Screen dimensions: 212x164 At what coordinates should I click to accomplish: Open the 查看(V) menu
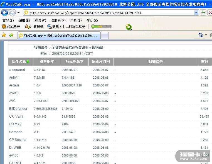tap(40, 21)
